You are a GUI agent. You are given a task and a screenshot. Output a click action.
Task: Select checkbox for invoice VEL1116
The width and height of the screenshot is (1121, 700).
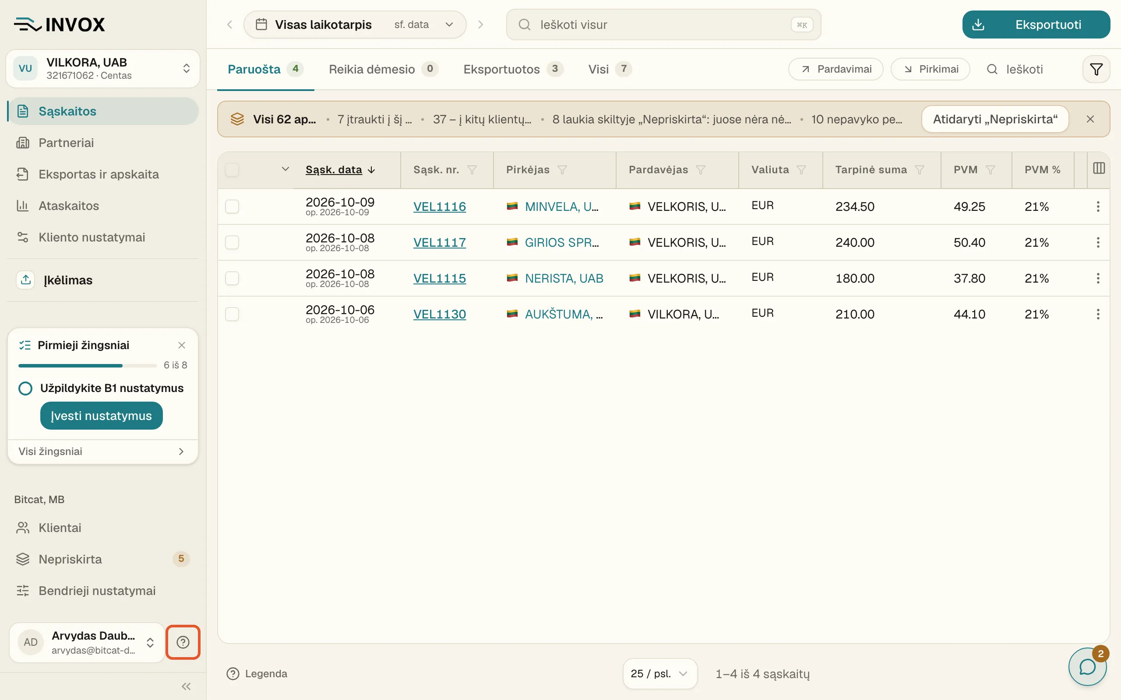pos(232,206)
